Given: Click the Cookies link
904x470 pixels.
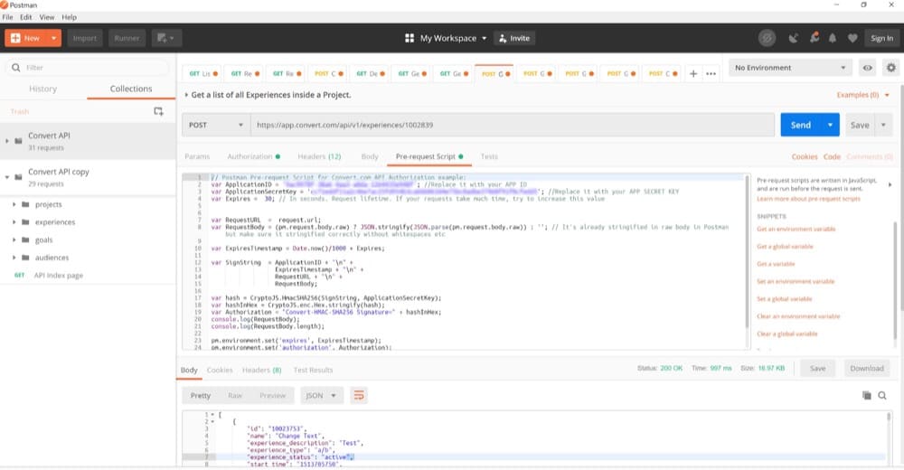Looking at the screenshot, I should pyautogui.click(x=805, y=156).
